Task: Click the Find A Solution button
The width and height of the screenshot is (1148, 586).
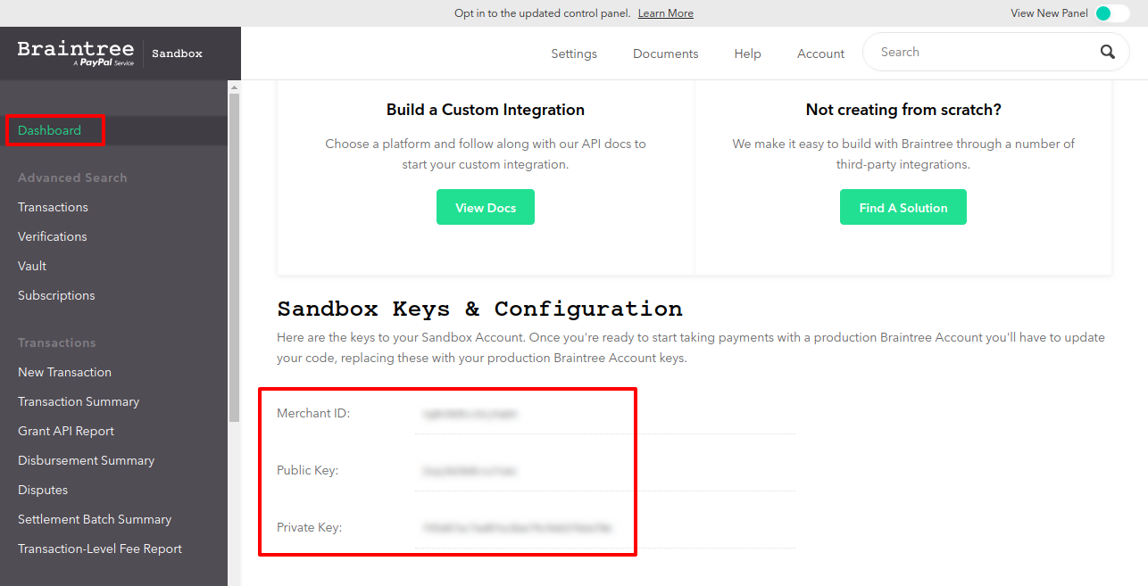Action: coord(903,207)
